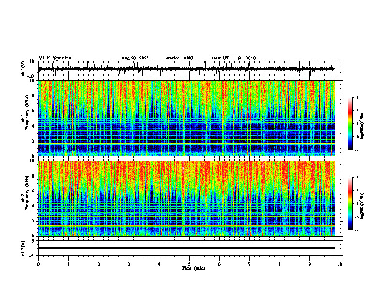Click the "ch.1(V)" axis label
The width and height of the screenshot is (383, 296).
click(23, 69)
